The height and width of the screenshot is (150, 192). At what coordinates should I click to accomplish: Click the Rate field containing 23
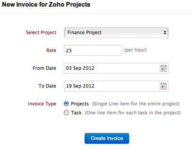point(93,50)
